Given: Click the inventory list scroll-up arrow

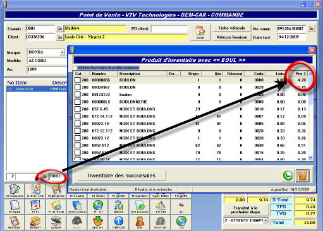Looking at the screenshot, I should pos(310,74).
